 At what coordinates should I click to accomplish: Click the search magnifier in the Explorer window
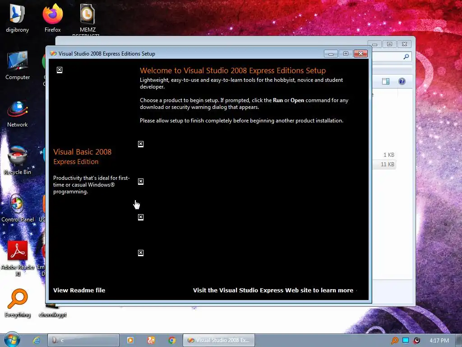tap(406, 56)
